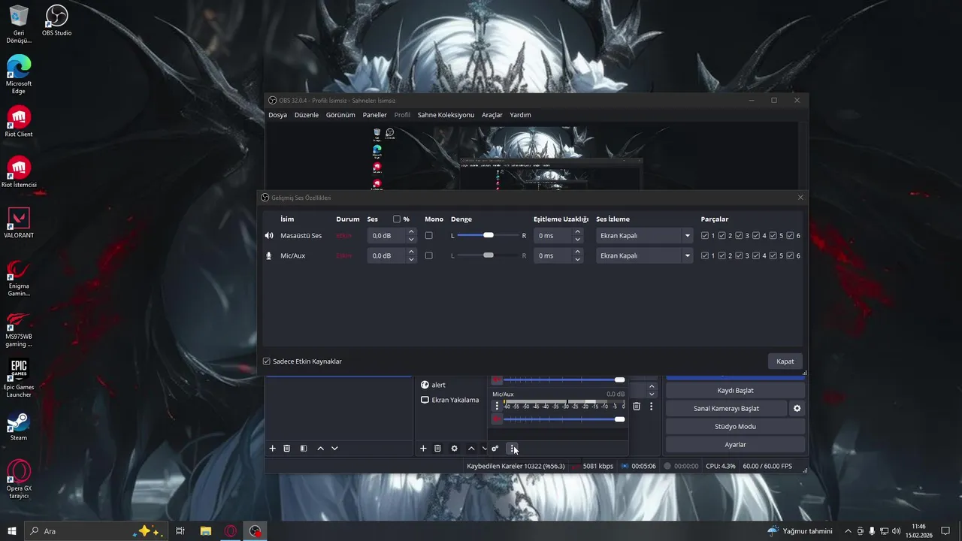Open scene filters icon in scenes toolbar
The height and width of the screenshot is (541, 962).
(304, 449)
